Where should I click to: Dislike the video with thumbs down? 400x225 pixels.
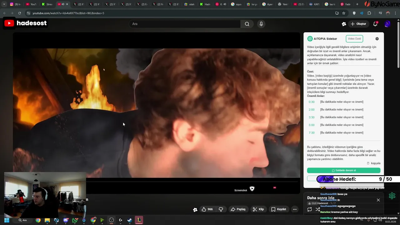221,209
